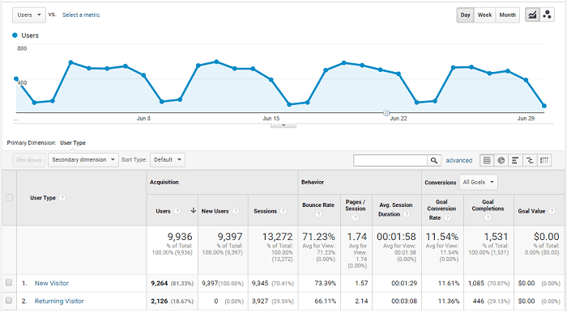Viewport: 567px width, 312px height.
Task: Open the Secondary dimension dropdown
Action: coord(83,160)
